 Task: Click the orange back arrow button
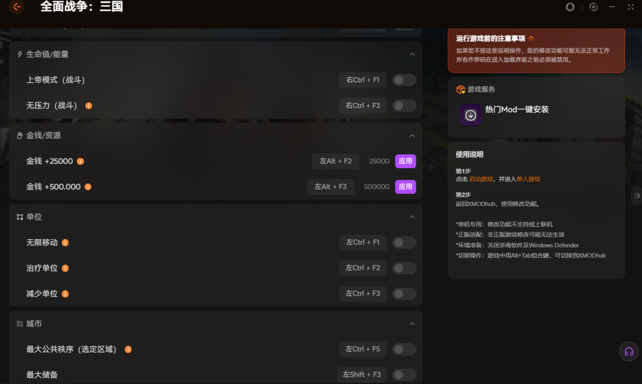17,7
